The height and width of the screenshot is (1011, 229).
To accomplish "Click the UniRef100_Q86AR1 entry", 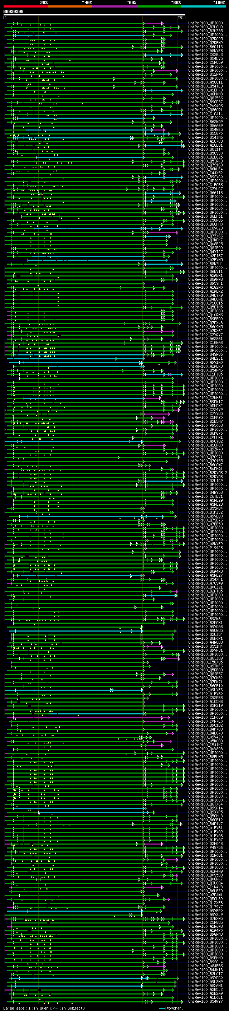I will 205,110.
